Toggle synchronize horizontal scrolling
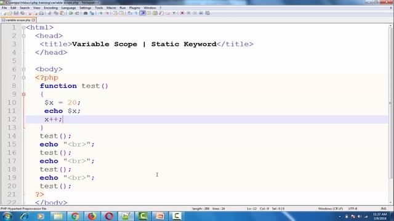 pyautogui.click(x=121, y=13)
